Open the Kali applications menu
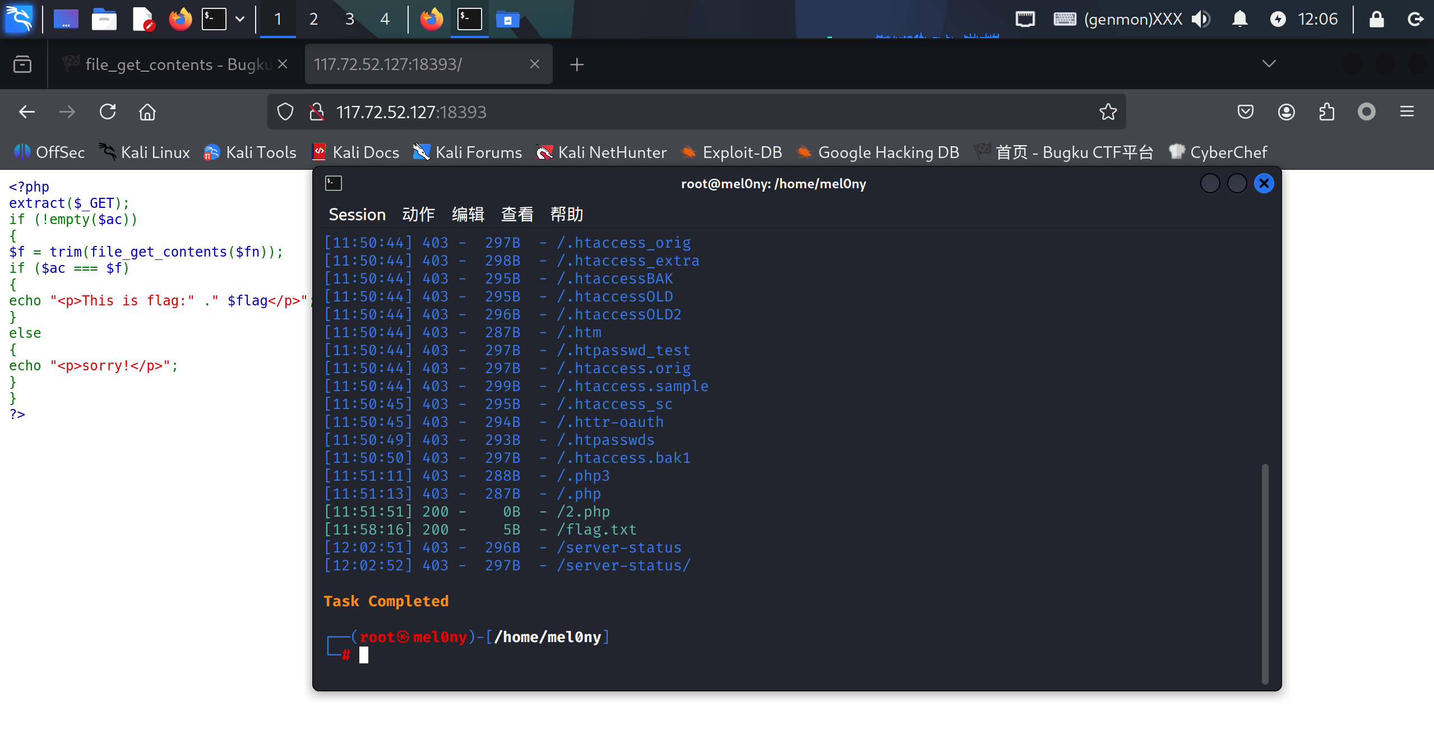Screen dimensions: 1434x753 pos(18,18)
